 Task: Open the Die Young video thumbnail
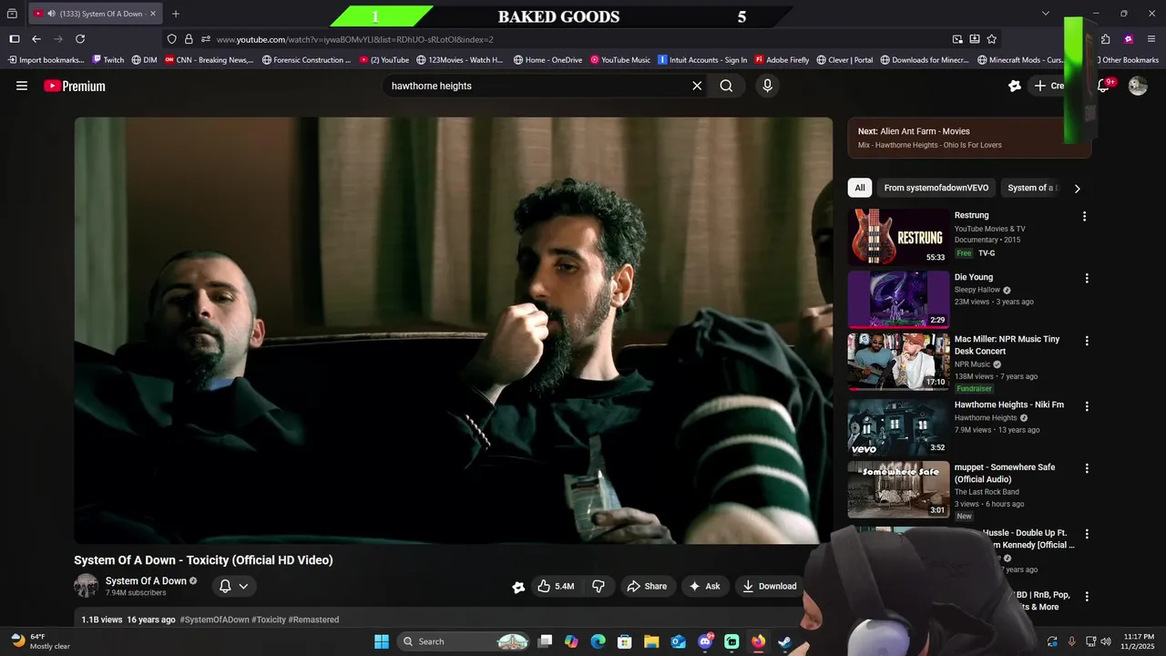(x=899, y=299)
